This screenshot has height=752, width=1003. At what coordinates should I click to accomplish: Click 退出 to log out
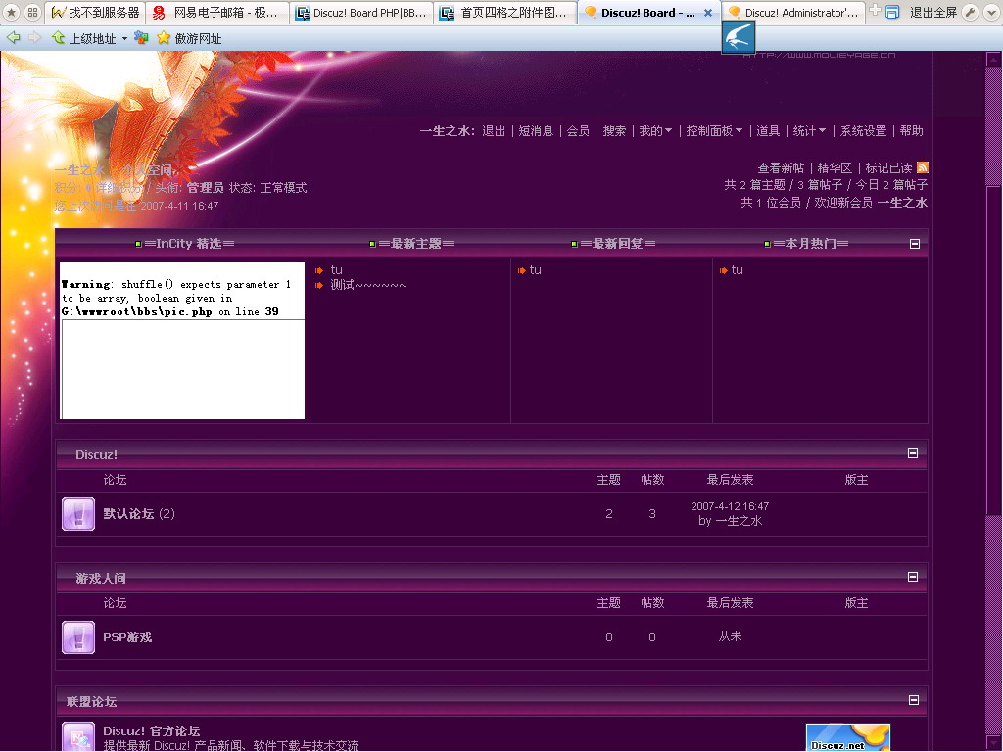pyautogui.click(x=494, y=131)
